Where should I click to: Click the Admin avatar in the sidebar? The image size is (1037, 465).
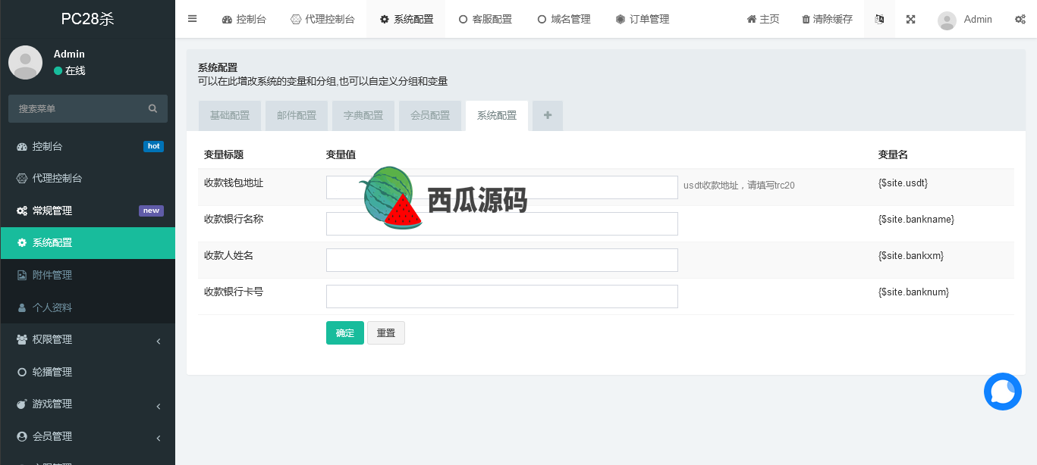(25, 62)
